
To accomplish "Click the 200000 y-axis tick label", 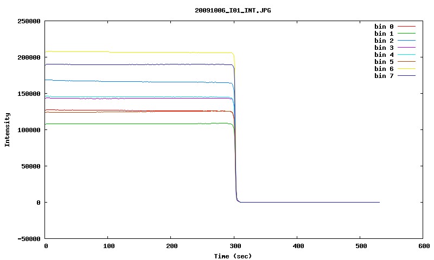I will click(x=29, y=57).
